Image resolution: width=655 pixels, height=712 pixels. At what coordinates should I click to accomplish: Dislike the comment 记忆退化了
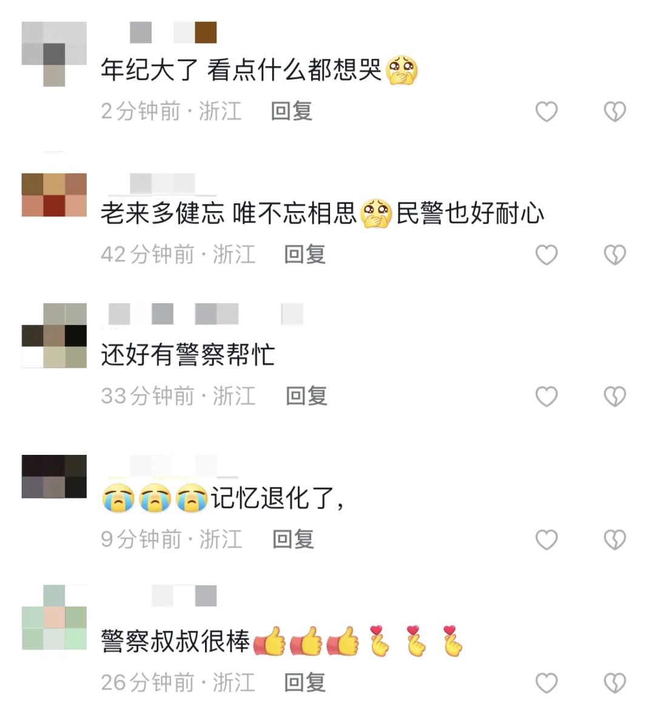[x=615, y=539]
